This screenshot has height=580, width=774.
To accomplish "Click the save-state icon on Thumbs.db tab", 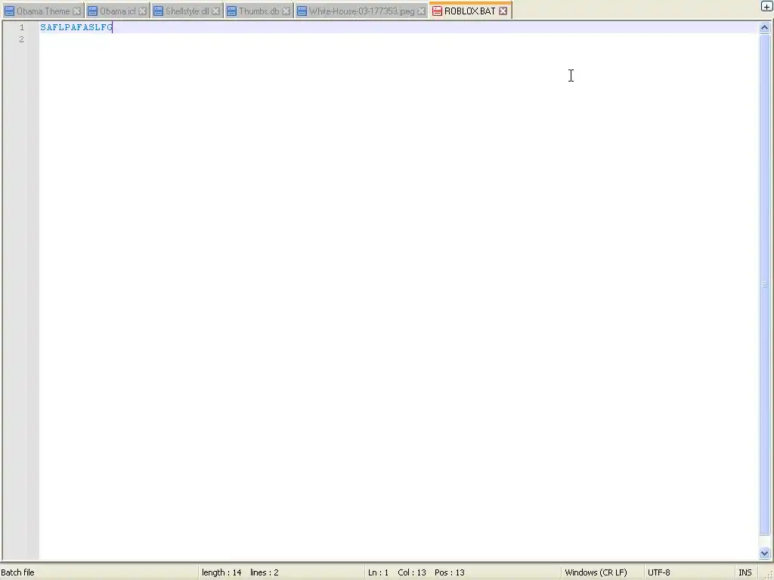I will click(x=231, y=11).
